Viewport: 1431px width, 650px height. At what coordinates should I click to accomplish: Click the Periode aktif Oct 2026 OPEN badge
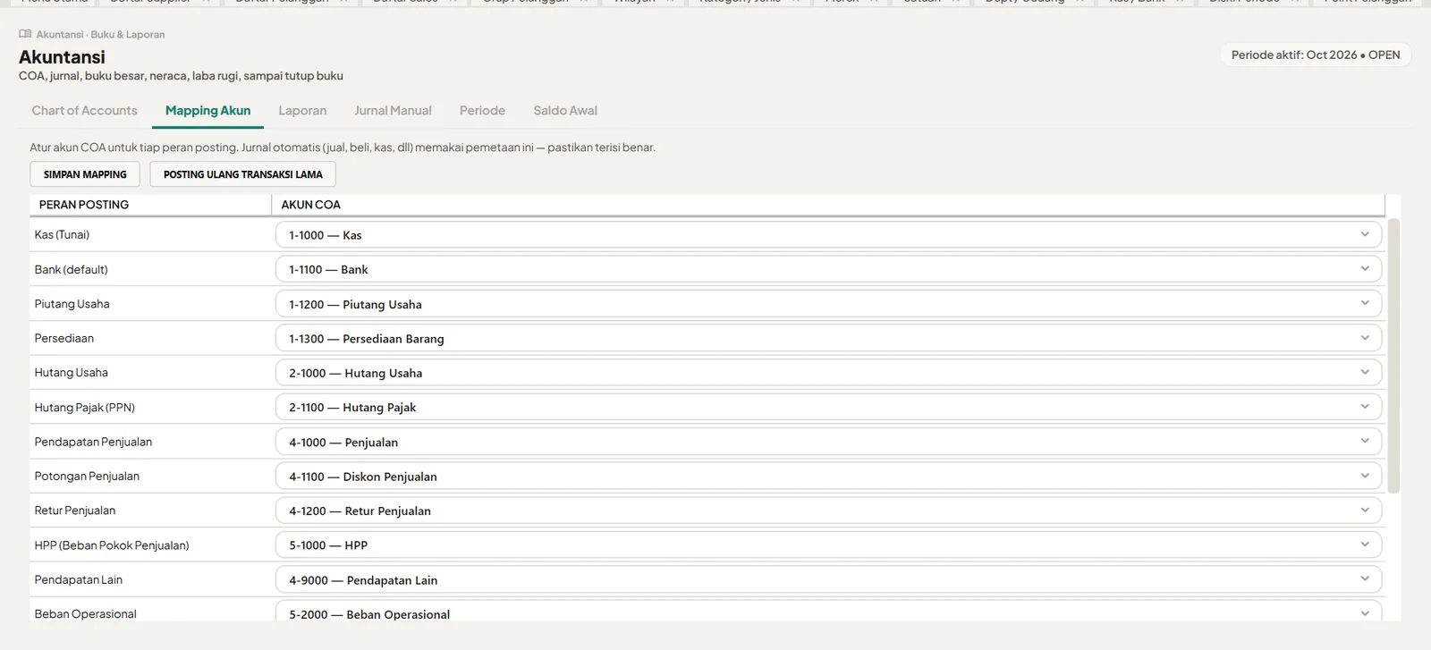coord(1316,55)
